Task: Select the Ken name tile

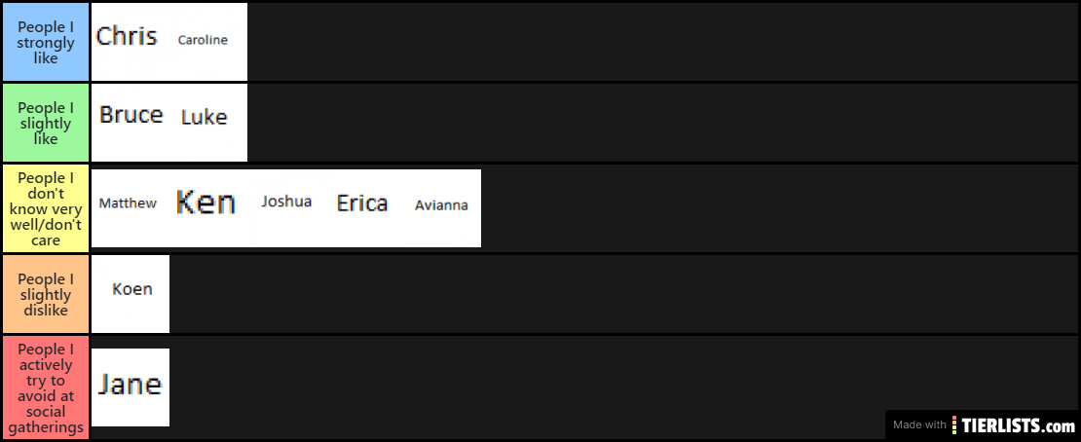Action: [207, 207]
